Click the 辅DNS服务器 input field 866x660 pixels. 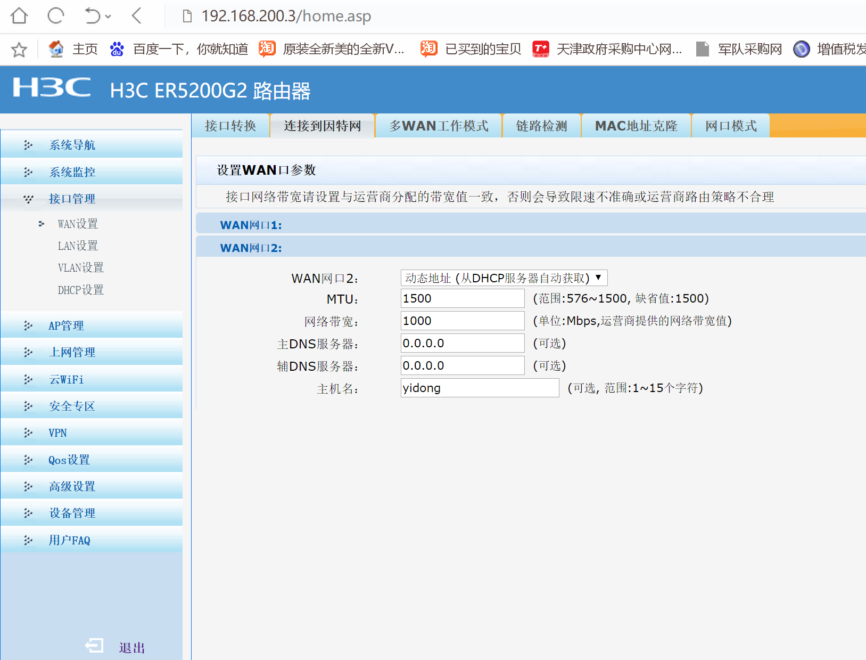pyautogui.click(x=463, y=365)
